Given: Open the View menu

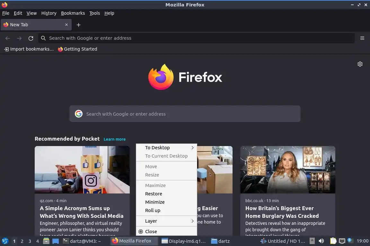Looking at the screenshot, I should (31, 13).
